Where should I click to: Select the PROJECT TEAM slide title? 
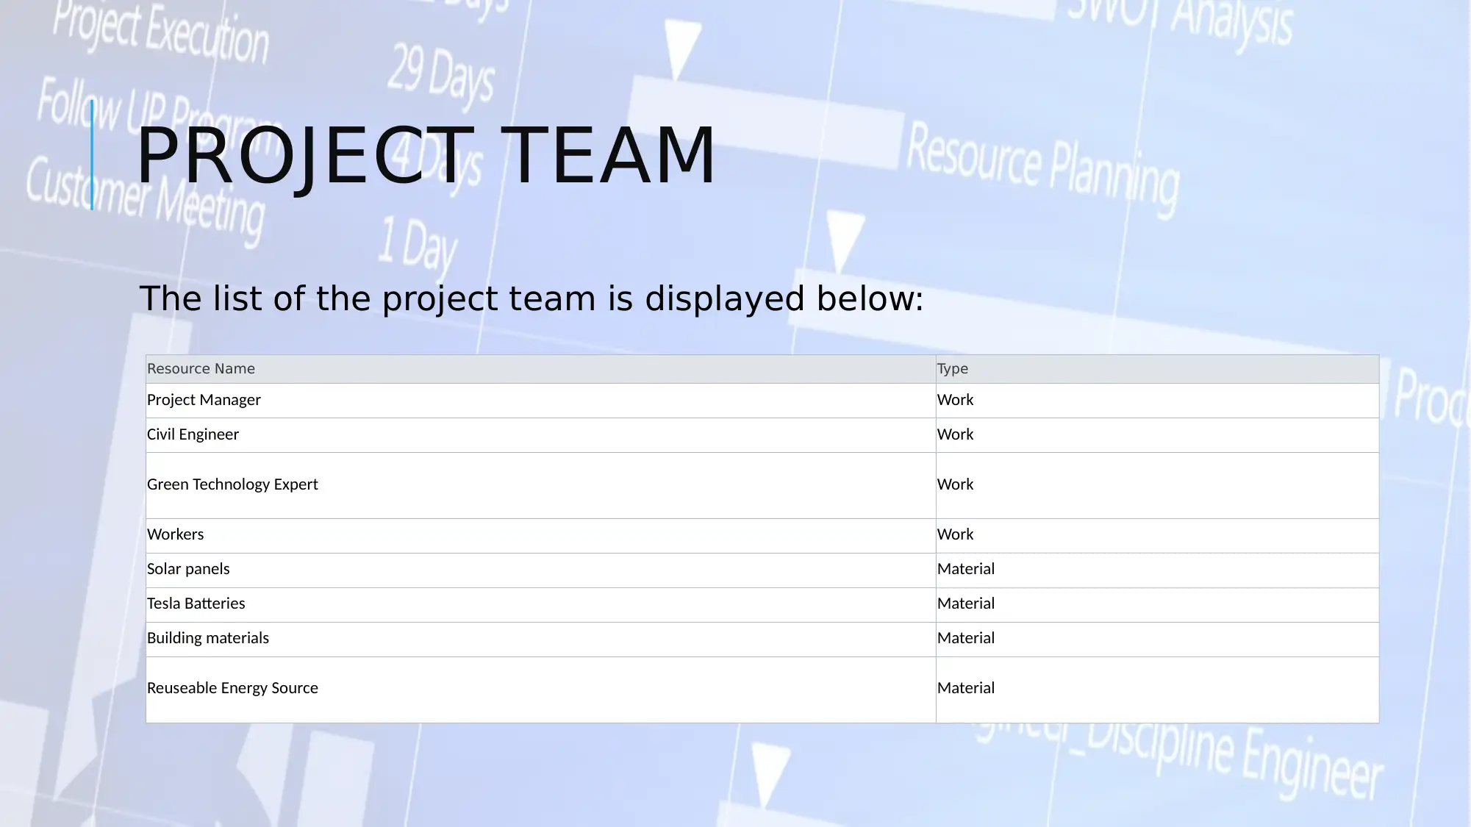[426, 155]
